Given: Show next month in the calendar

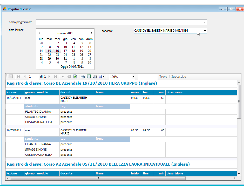Looking at the screenshot, I should coord(91,33).
